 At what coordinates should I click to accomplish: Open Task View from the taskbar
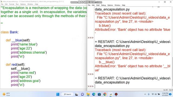click(x=77, y=94)
